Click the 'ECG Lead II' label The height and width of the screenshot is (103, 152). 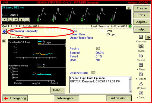[x=10, y=15]
